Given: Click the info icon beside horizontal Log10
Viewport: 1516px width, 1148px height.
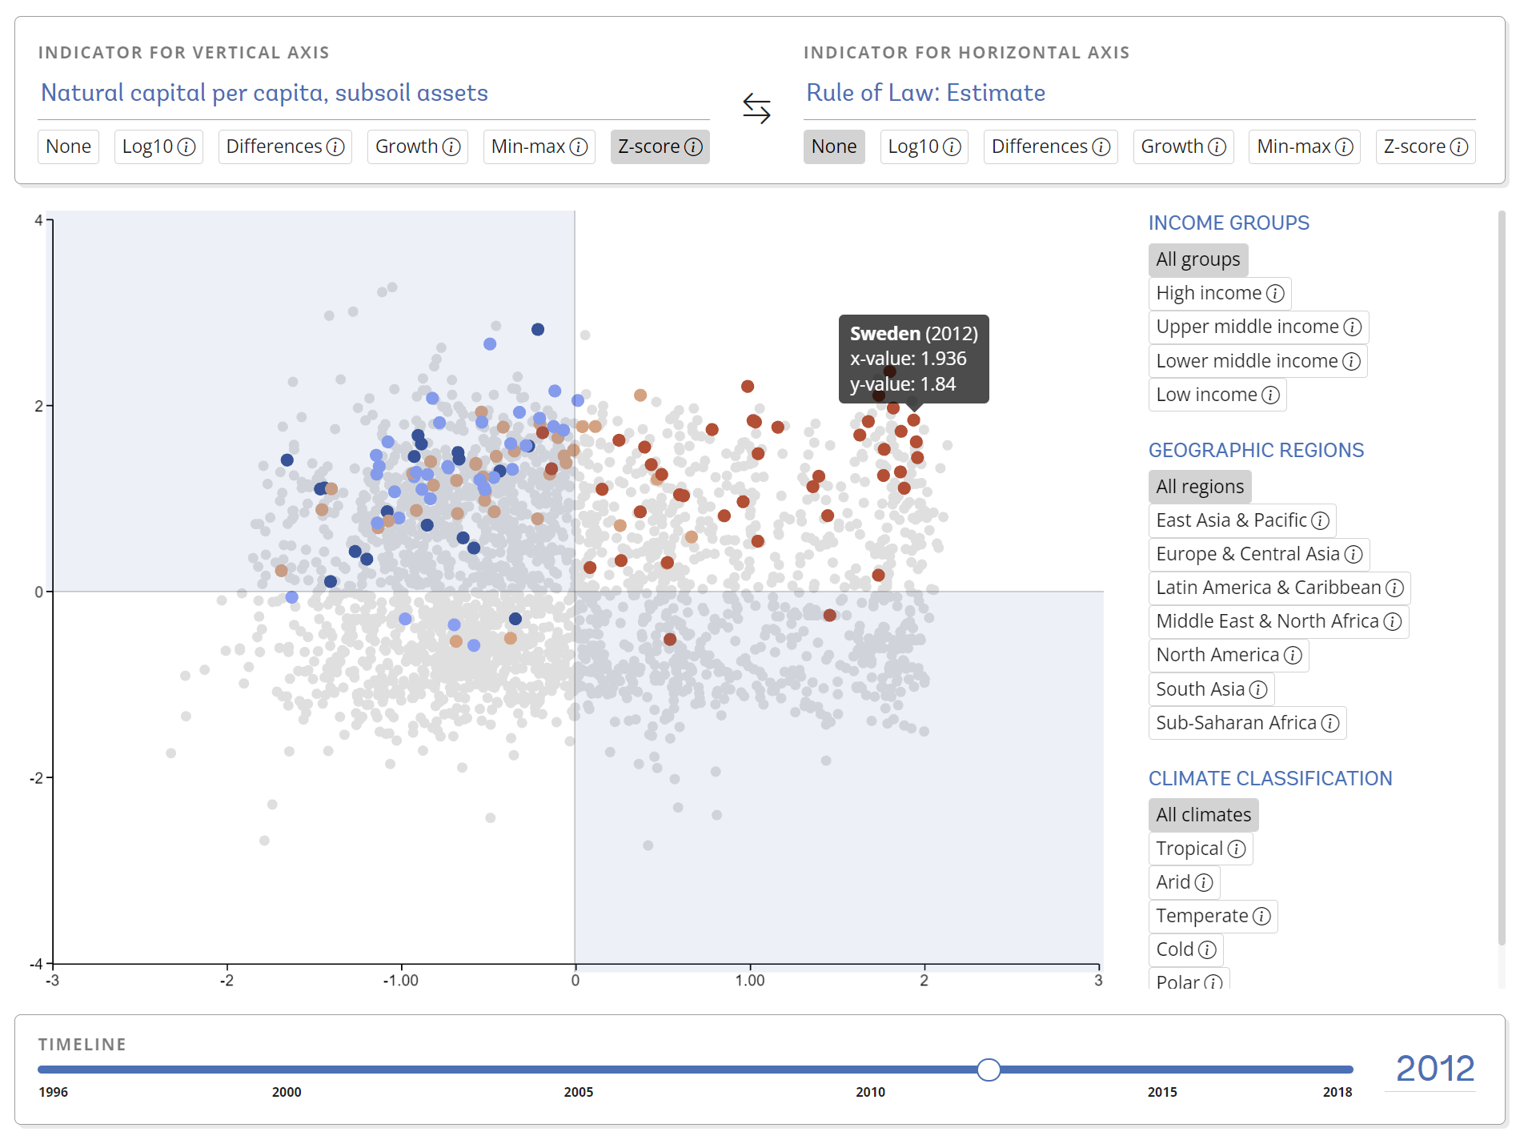Looking at the screenshot, I should pyautogui.click(x=952, y=147).
